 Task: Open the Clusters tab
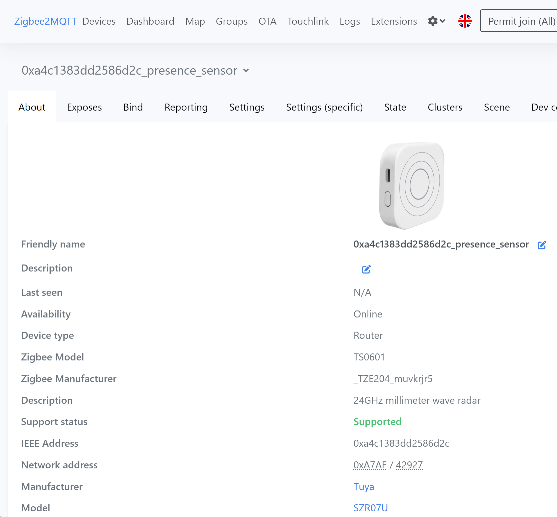(x=445, y=107)
